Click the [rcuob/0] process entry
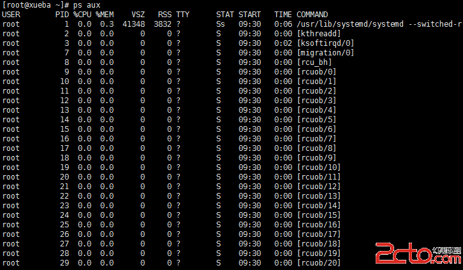 tap(316, 71)
